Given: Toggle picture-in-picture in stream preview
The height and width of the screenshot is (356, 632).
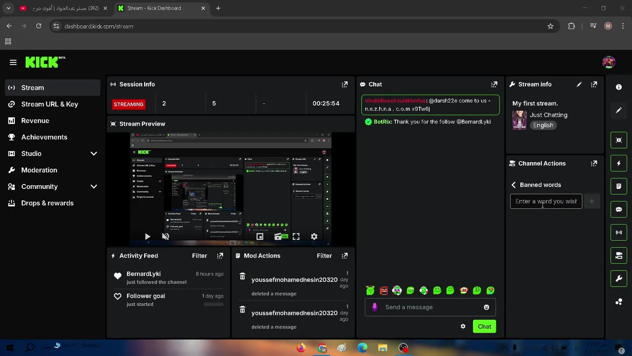Looking at the screenshot, I should (260, 237).
